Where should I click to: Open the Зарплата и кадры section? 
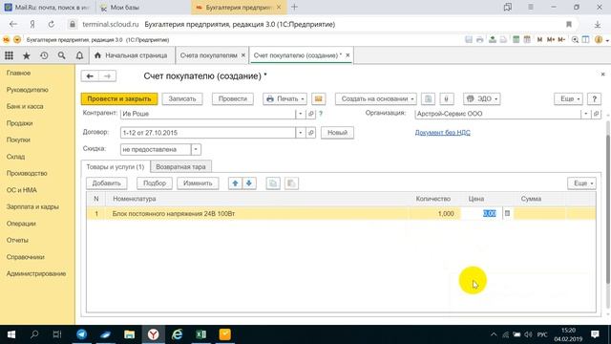click(32, 206)
